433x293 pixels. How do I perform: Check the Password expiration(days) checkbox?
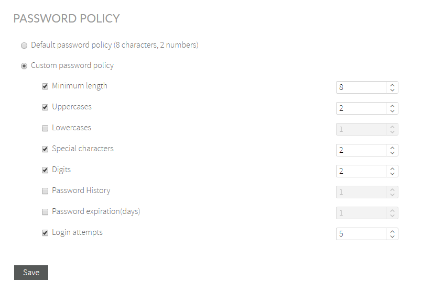click(x=45, y=212)
